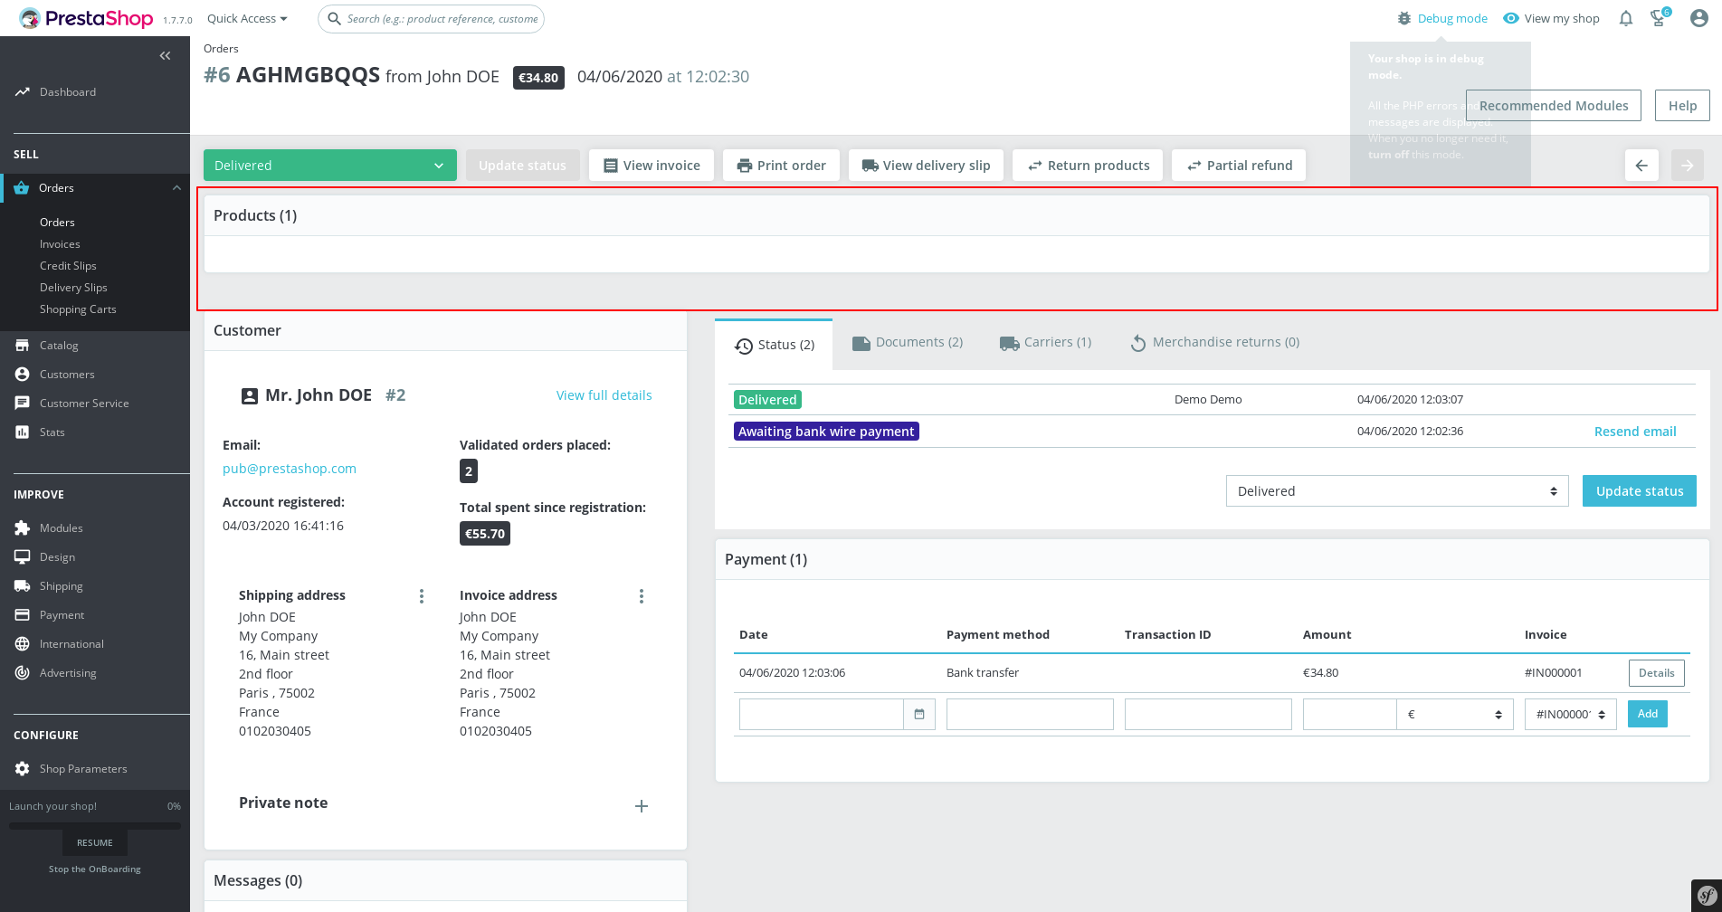
Task: Open the Customer Service sidebar section
Action: click(x=84, y=403)
